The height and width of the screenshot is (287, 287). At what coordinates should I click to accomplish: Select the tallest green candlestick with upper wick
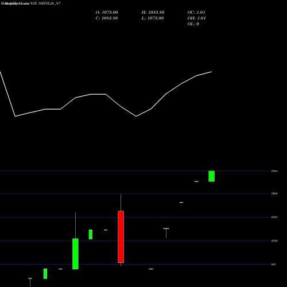[x=75, y=254]
